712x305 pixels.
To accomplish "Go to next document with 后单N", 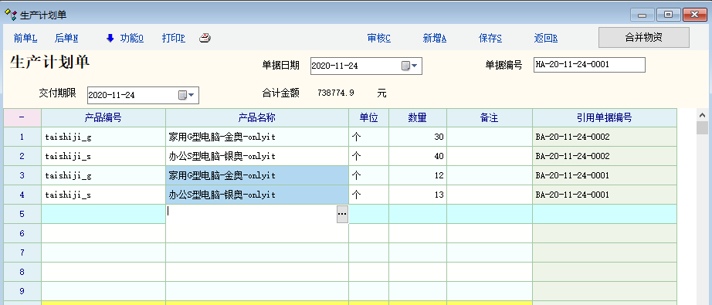I will pyautogui.click(x=66, y=38).
